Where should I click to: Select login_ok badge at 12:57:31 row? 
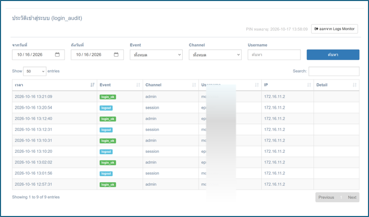pos(108,185)
